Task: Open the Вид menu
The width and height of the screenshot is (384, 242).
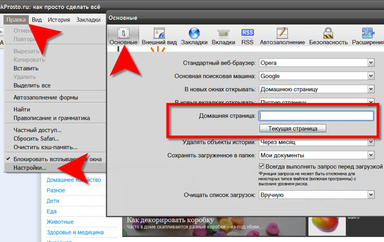Action: tap(37, 20)
